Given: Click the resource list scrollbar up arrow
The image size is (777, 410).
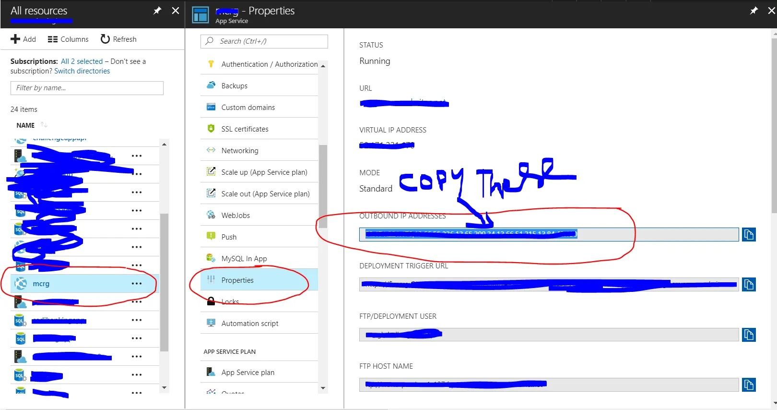Looking at the screenshot, I should (x=165, y=144).
